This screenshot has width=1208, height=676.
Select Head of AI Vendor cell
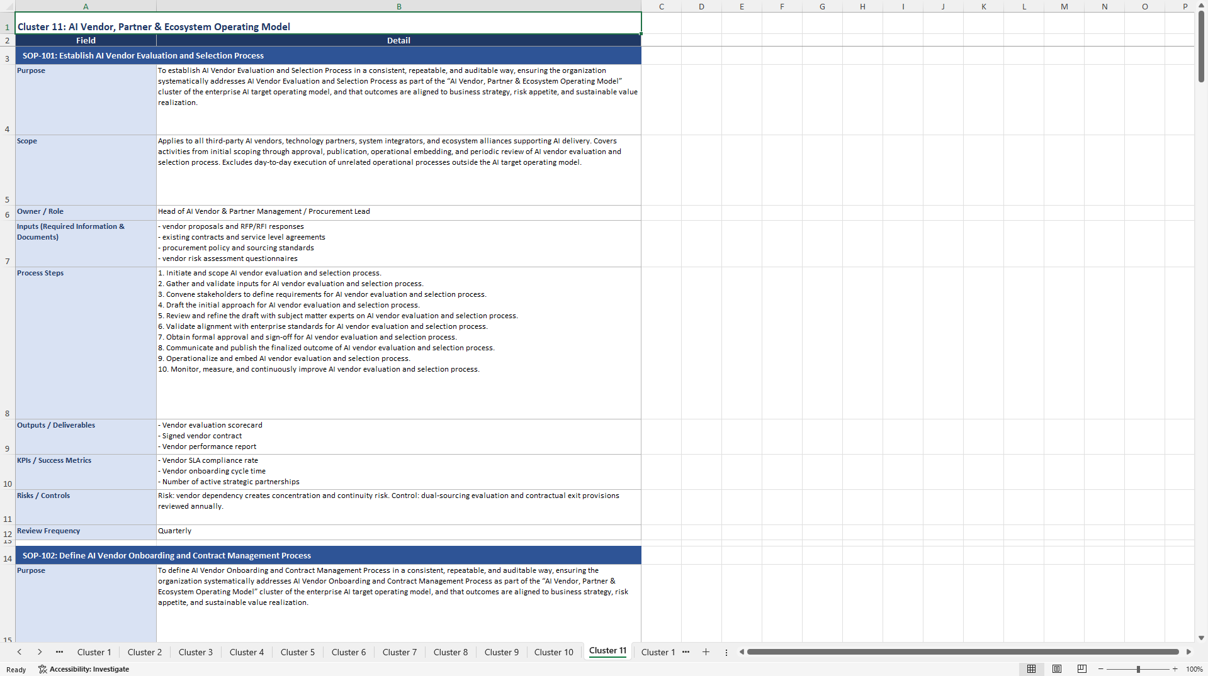tap(398, 213)
